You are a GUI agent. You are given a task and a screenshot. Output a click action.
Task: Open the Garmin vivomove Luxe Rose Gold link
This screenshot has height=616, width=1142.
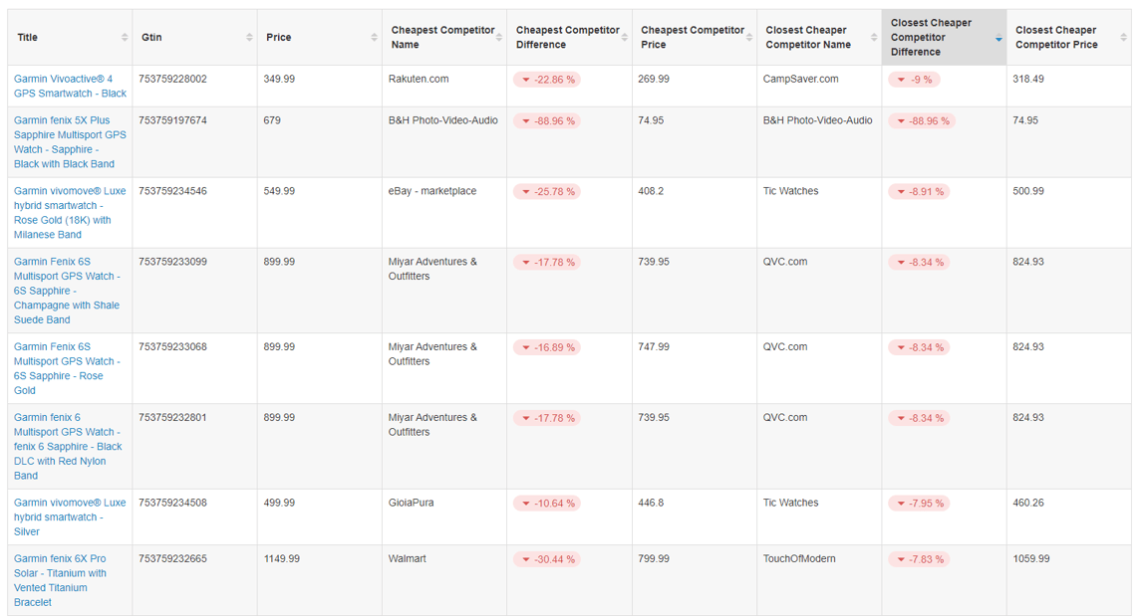pyautogui.click(x=70, y=212)
